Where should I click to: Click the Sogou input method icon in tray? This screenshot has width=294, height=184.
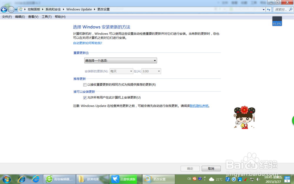(x=194, y=179)
